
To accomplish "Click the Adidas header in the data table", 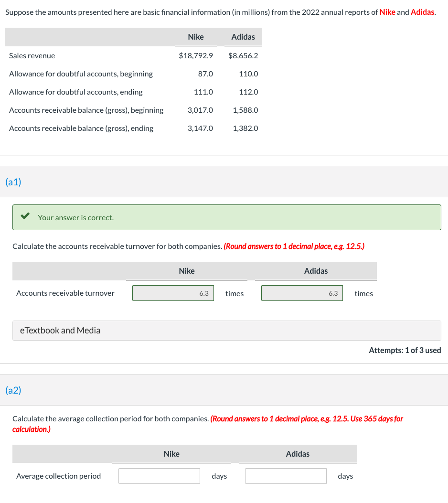I will (243, 37).
